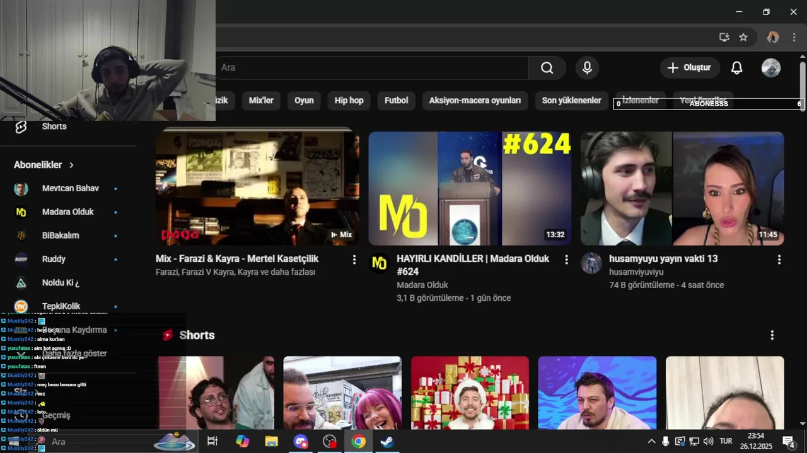The image size is (807, 453).
Task: Switch TUR keyboard language indicator
Action: (x=726, y=442)
